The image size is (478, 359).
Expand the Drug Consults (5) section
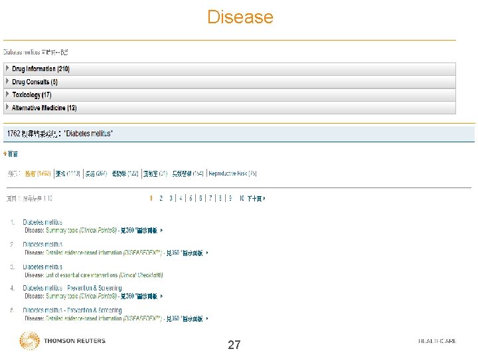230,82
